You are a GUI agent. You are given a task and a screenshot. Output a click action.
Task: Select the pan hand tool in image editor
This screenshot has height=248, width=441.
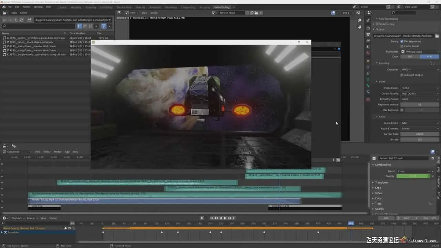360,27
